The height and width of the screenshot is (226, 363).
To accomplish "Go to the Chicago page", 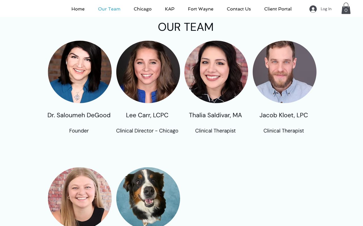I will point(143,9).
